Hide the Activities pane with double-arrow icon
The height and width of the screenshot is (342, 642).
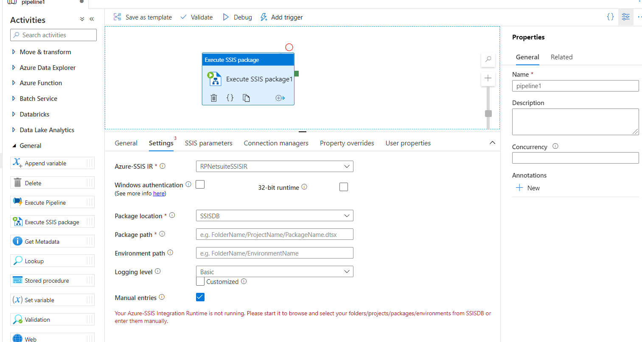pos(92,19)
